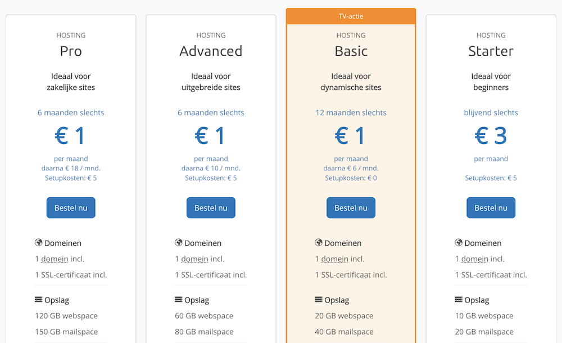The height and width of the screenshot is (343, 562).
Task: Click the underlined domein link in Pro
Action: tap(55, 259)
